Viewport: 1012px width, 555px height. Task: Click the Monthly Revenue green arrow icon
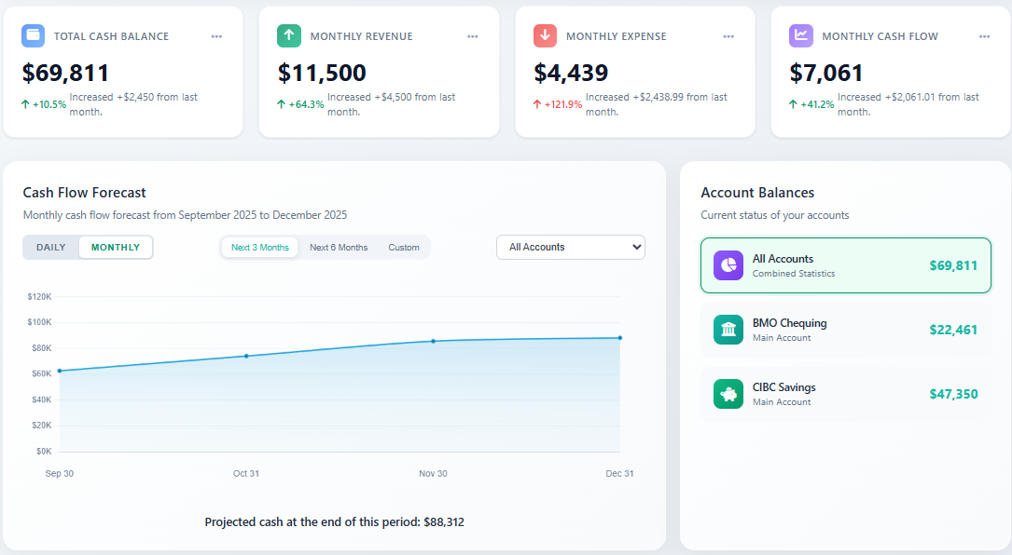tap(287, 35)
